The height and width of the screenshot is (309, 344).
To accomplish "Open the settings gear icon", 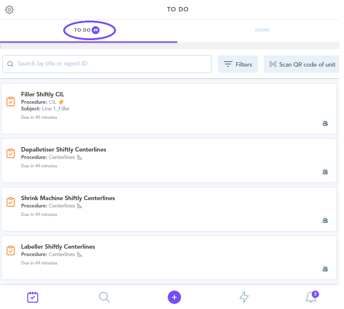I will 10,10.
